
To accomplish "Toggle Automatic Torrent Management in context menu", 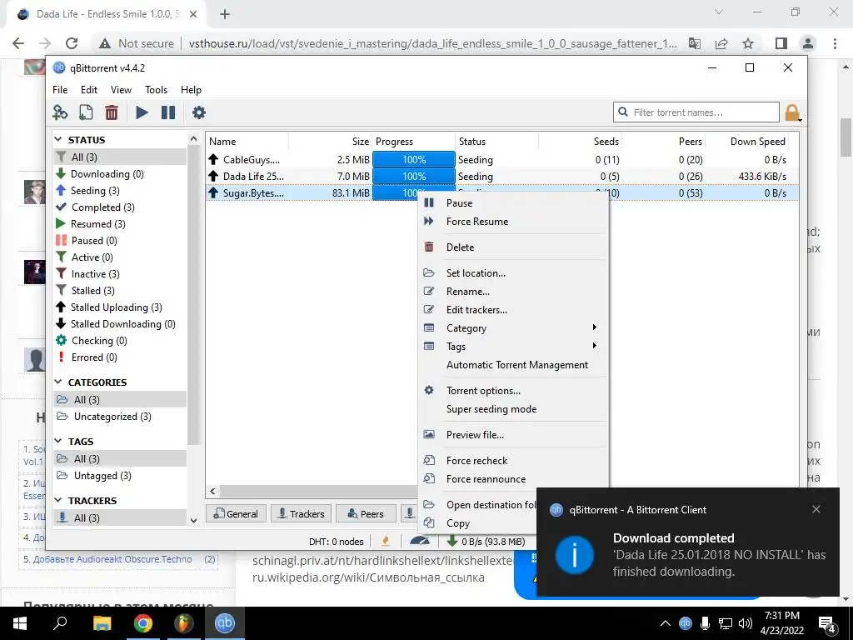I will click(516, 365).
